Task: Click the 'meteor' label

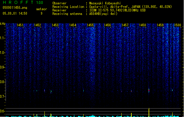Action: pos(42,9)
